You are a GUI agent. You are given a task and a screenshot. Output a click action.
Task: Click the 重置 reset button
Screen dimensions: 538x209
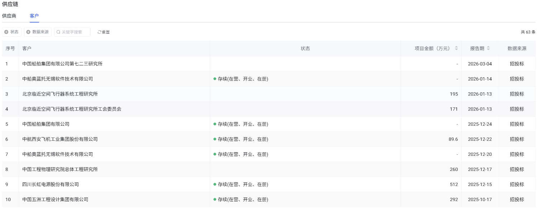coord(104,32)
